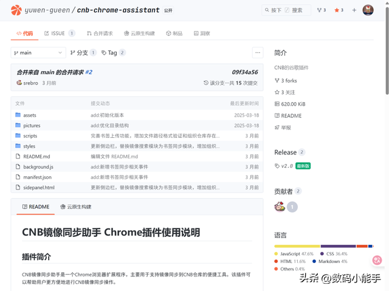Open the README link in sidebar
Image resolution: width=389 pixels, height=291 pixels.
pos(288,116)
